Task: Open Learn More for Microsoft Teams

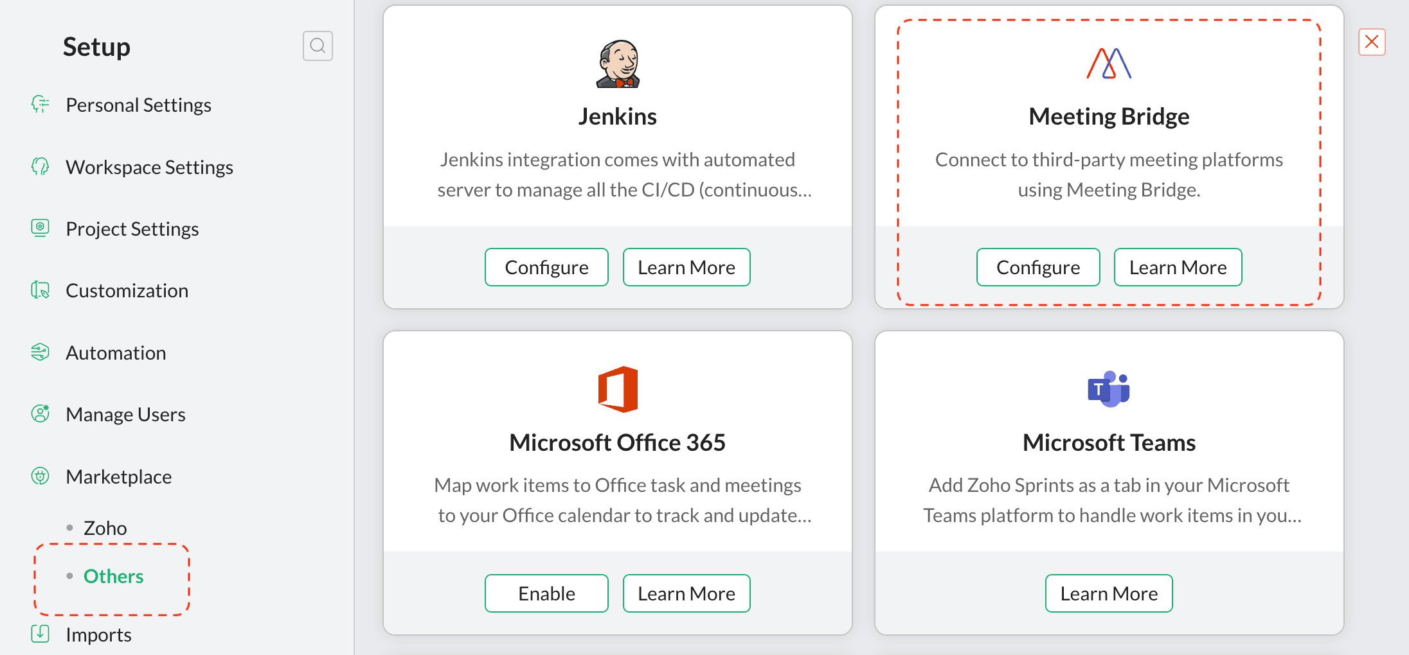Action: pyautogui.click(x=1109, y=593)
